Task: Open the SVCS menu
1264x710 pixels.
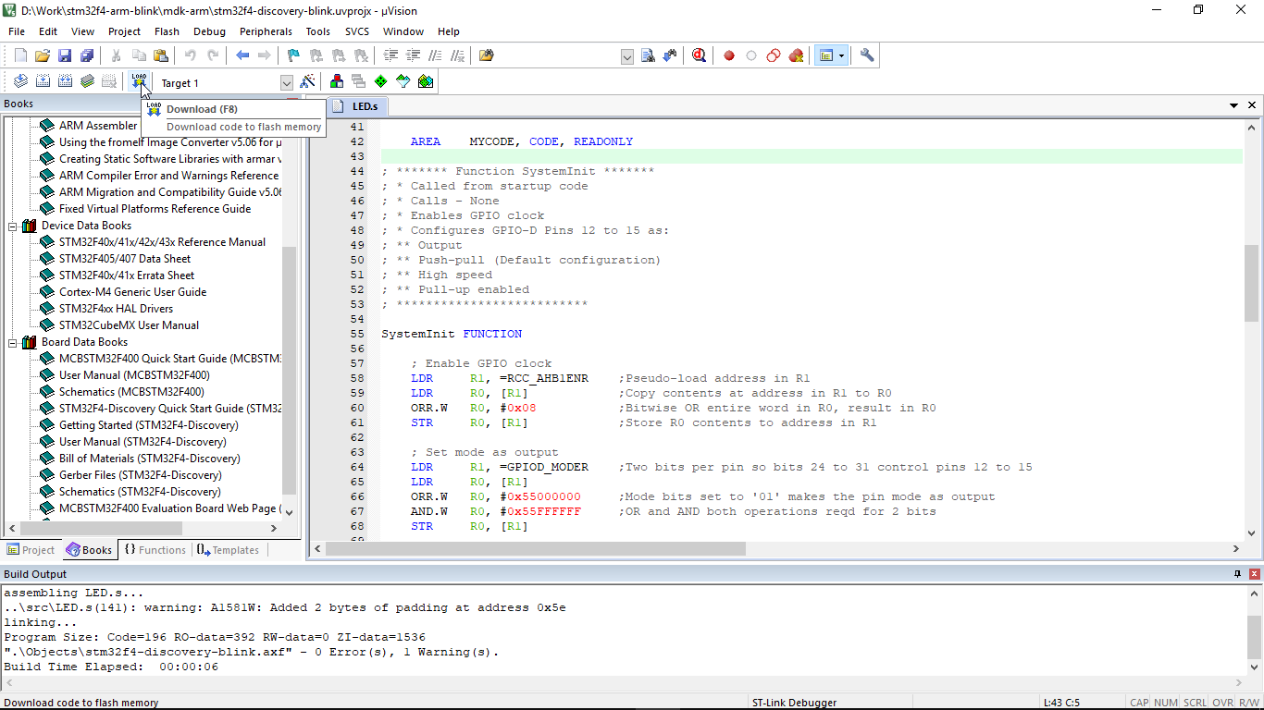Action: tap(357, 31)
